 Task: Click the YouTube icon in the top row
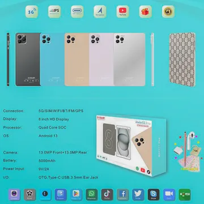click(x=123, y=12)
